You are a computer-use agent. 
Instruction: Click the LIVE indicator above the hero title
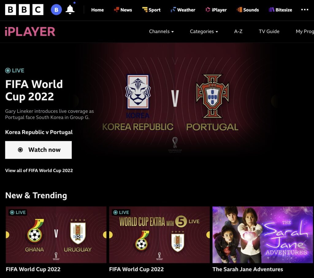click(15, 71)
